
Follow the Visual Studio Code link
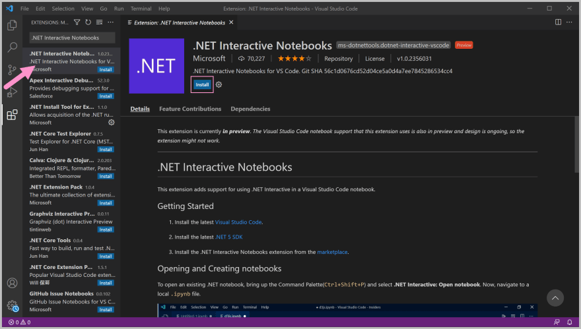[x=238, y=222]
